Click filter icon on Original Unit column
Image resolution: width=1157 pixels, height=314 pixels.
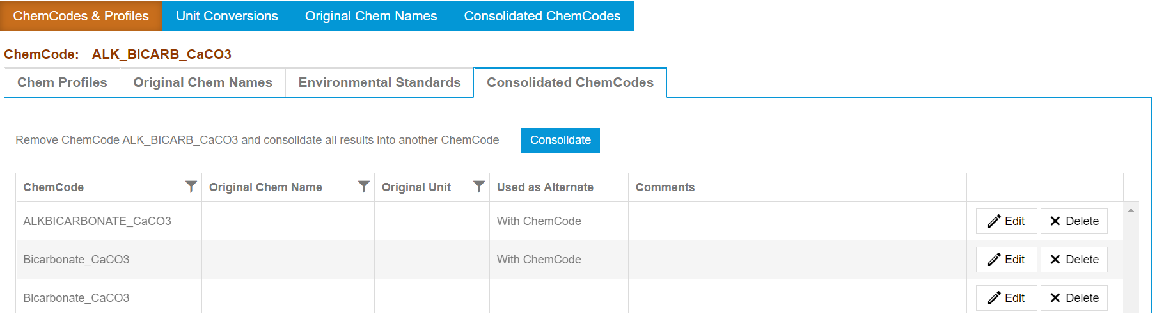[478, 187]
